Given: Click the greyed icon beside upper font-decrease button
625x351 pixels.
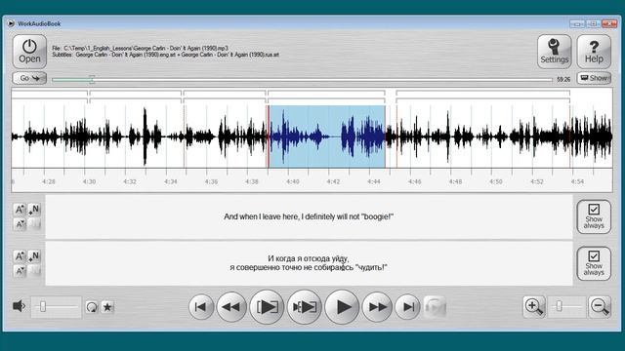Looking at the screenshot, I should tap(34, 224).
